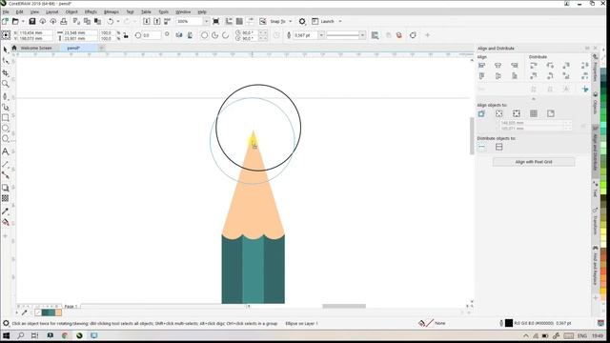Click the Print icon
Viewport: 610px width, 343px height.
pyautogui.click(x=64, y=21)
